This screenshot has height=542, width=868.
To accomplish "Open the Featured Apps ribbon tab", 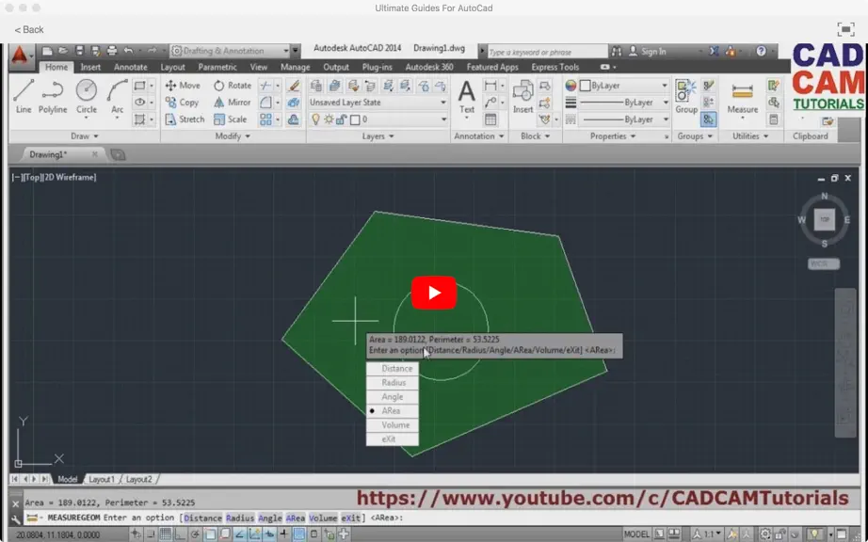I will click(492, 67).
